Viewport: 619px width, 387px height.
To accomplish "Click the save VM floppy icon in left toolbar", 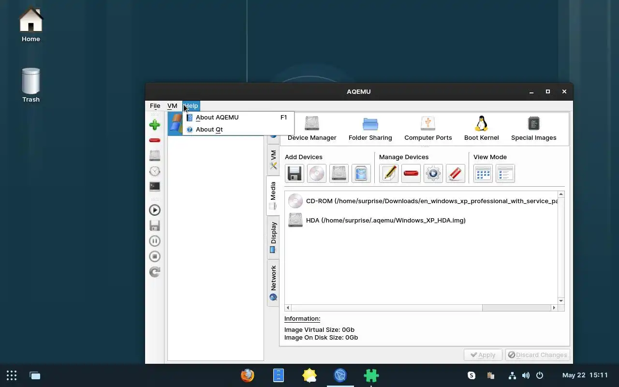I will pyautogui.click(x=155, y=225).
